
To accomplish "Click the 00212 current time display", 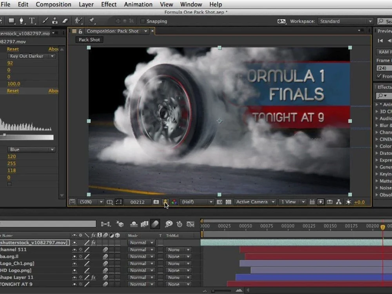I will [x=138, y=202].
